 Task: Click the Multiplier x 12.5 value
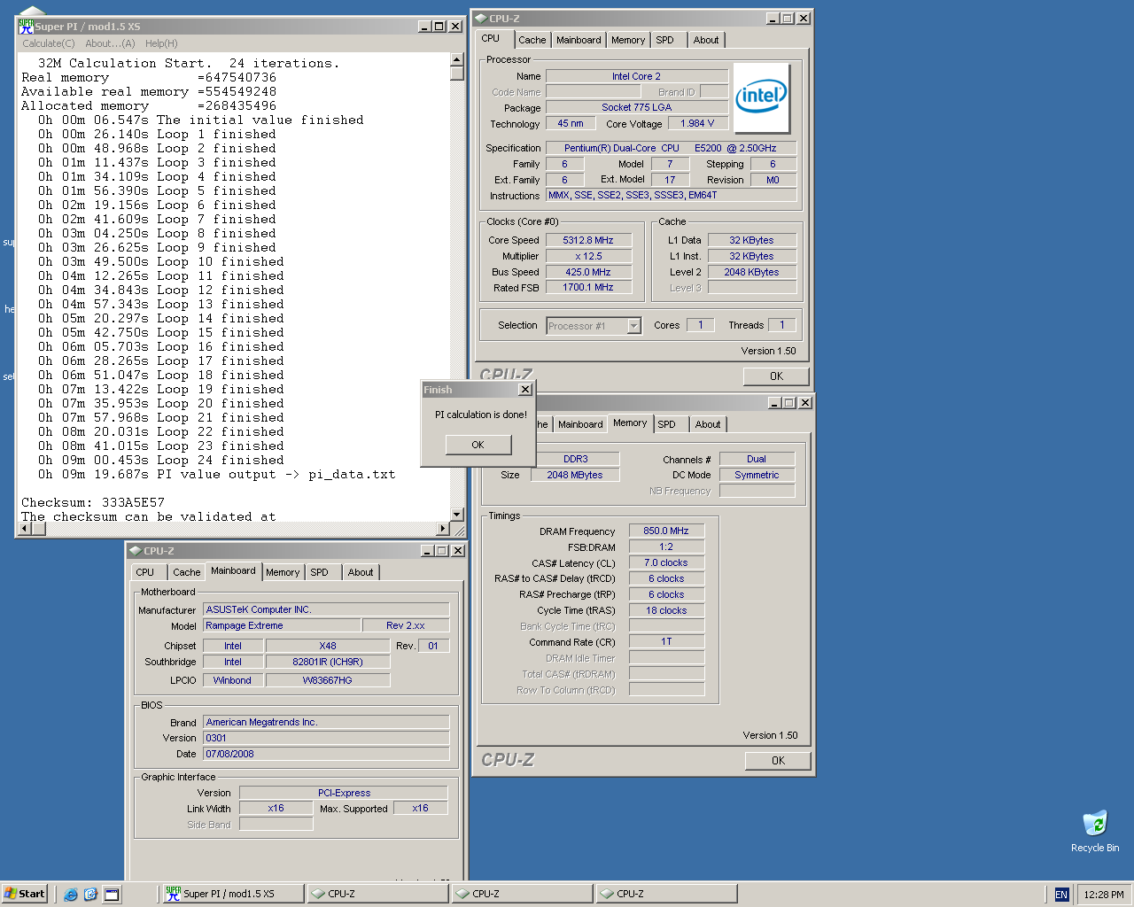[588, 256]
